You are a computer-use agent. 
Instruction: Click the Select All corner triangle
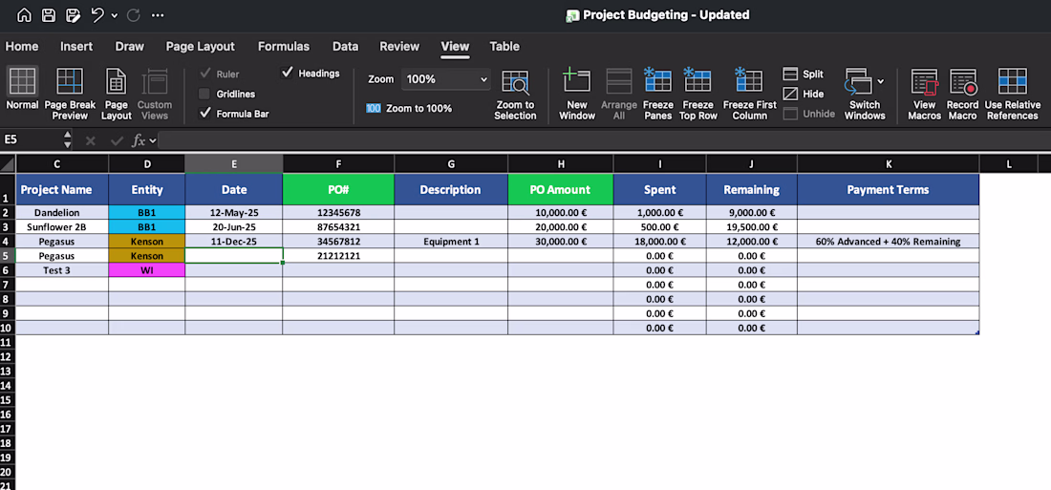8,163
